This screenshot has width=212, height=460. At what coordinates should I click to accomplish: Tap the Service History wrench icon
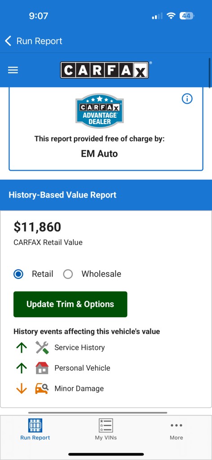point(42,347)
